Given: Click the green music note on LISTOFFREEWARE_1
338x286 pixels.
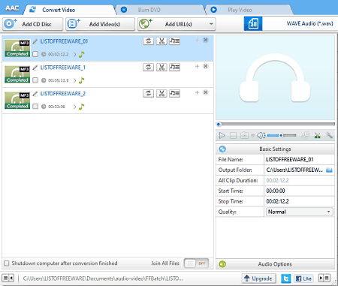Looking at the screenshot, I should click(82, 80).
